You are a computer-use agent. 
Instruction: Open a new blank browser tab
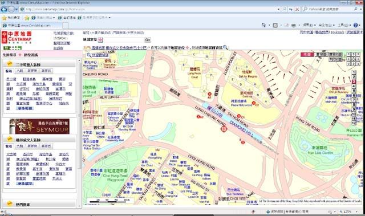pyautogui.click(x=66, y=25)
